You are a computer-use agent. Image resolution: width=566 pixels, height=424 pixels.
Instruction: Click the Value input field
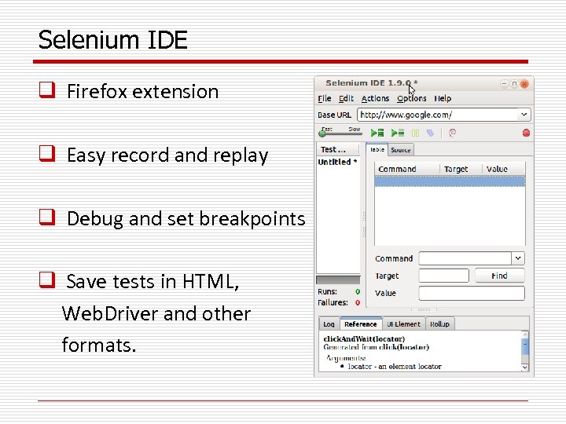pos(472,293)
